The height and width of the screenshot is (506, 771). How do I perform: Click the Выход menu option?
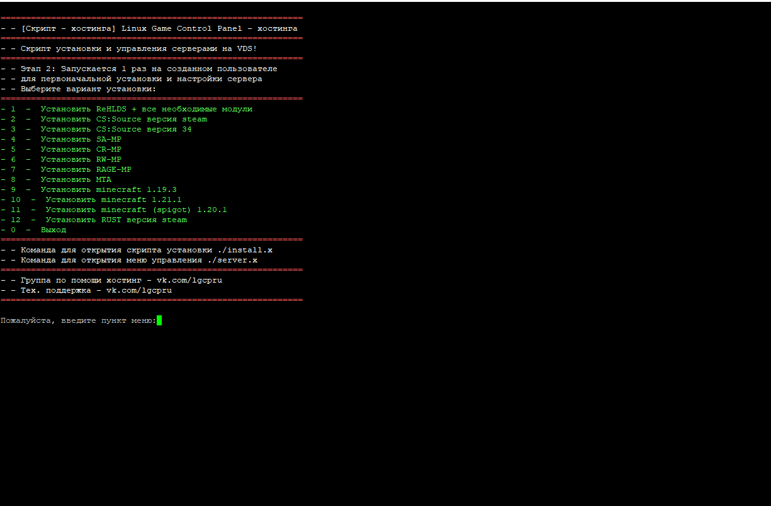53,230
